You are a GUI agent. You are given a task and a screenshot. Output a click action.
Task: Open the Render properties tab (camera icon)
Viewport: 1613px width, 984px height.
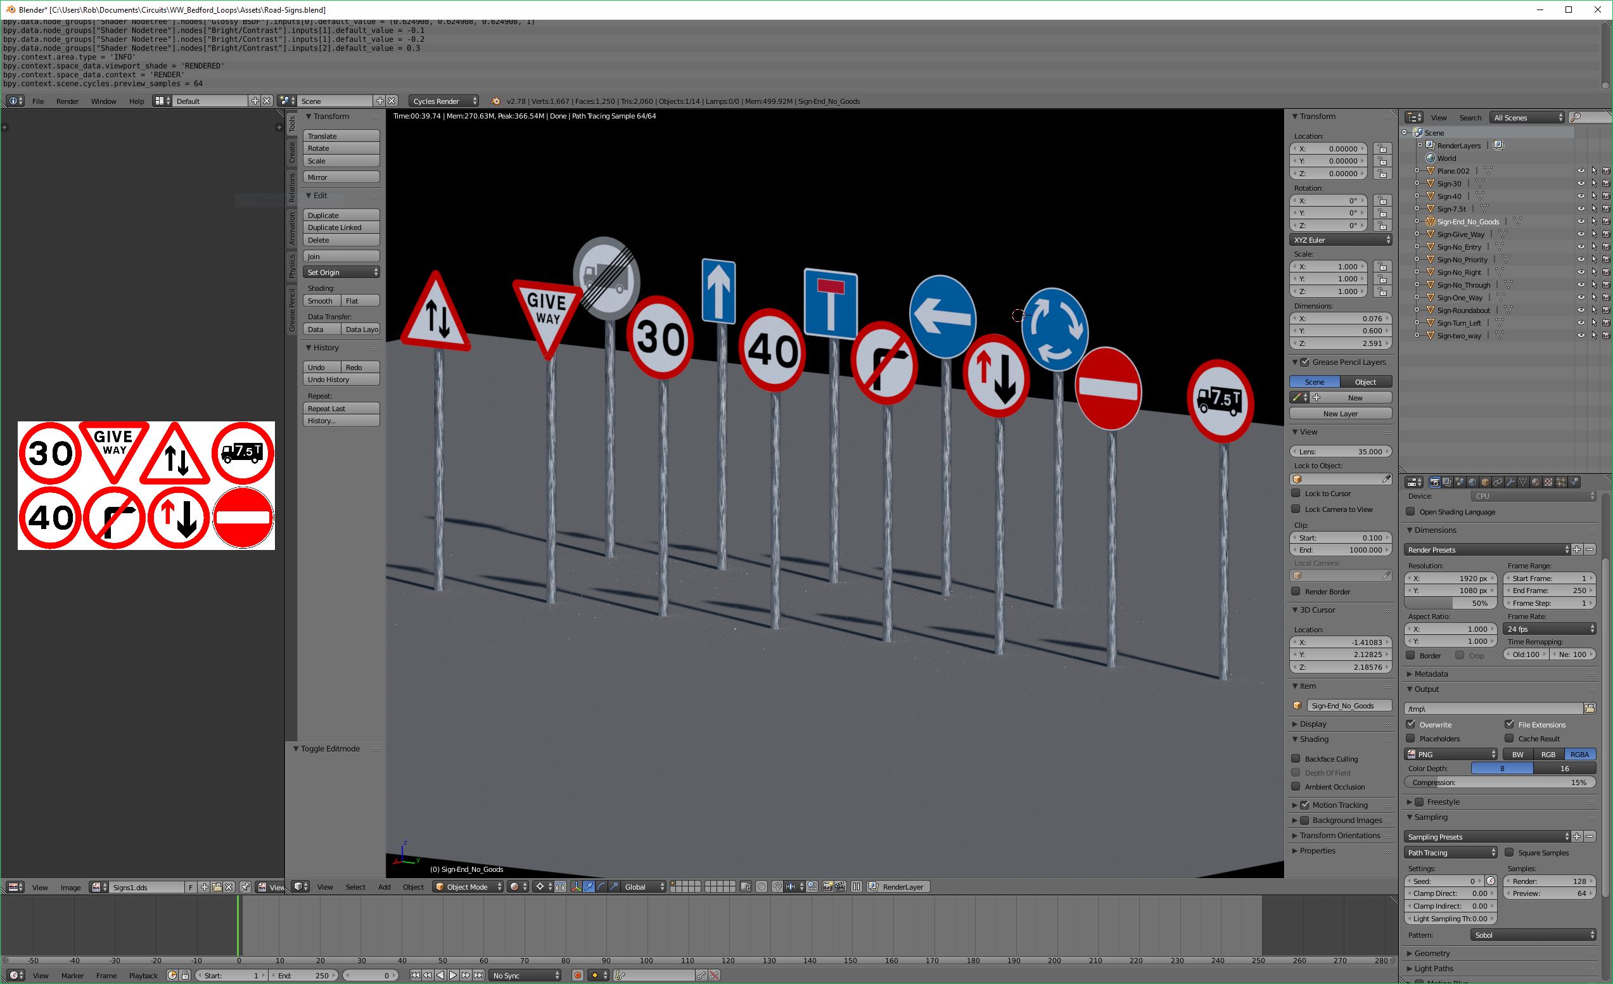[x=1435, y=483]
